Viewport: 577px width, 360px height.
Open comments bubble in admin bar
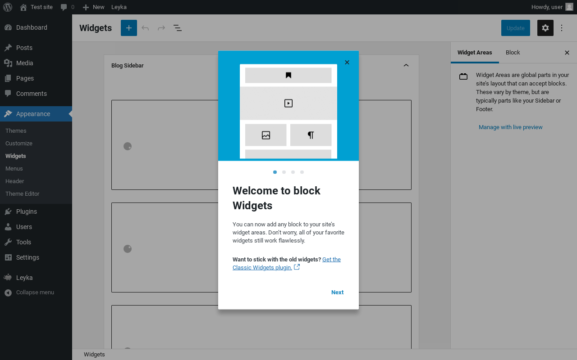67,7
